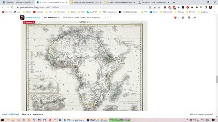The image size is (218, 122).
Task: Close the мегалиты америки tab
Action: pyautogui.click(x=101, y=2)
